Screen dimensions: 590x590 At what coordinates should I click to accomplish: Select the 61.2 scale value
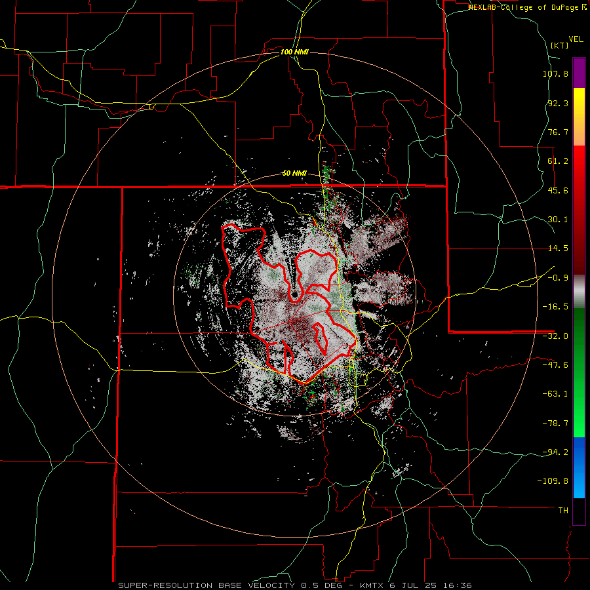click(558, 161)
